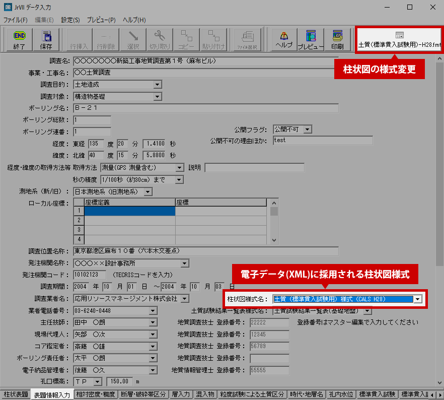The height and width of the screenshot is (400, 444).
Task: Click the 終了 (END) toolbar icon
Action: (x=20, y=40)
